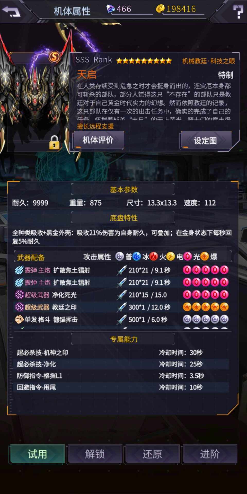Image resolution: width=247 pixels, height=494 pixels.
Task: Tap the orange S badge on portrait
Action: tap(54, 57)
